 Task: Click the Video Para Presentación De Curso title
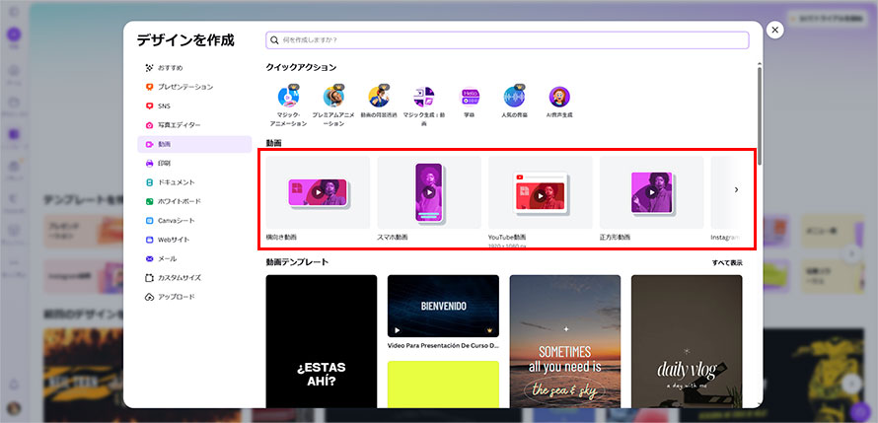tap(443, 346)
